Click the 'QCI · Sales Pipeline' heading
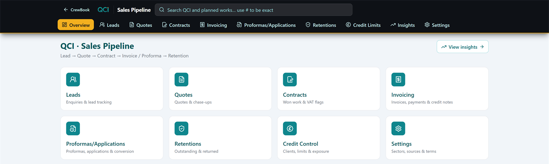 tap(97, 46)
